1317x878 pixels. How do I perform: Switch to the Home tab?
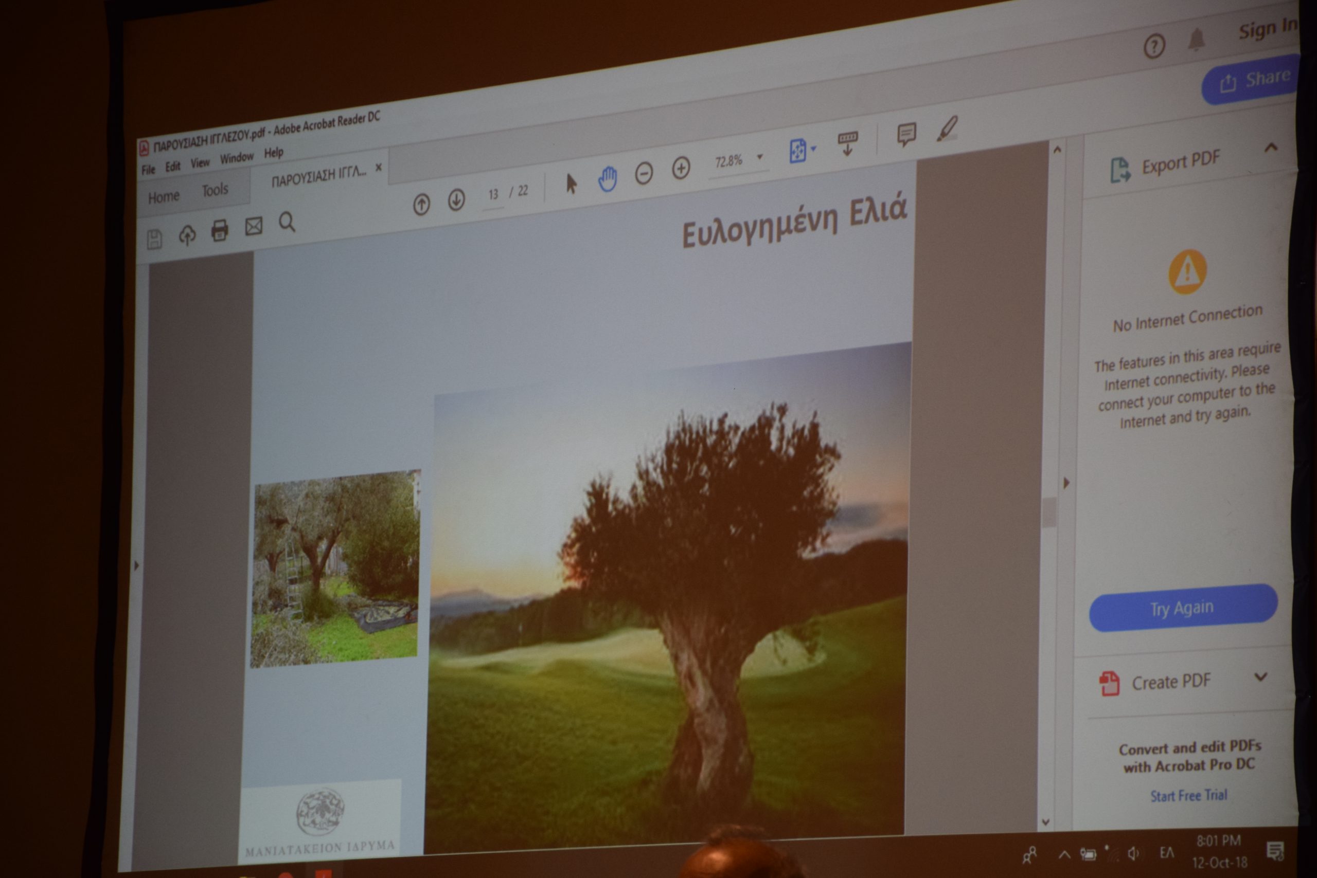point(164,197)
